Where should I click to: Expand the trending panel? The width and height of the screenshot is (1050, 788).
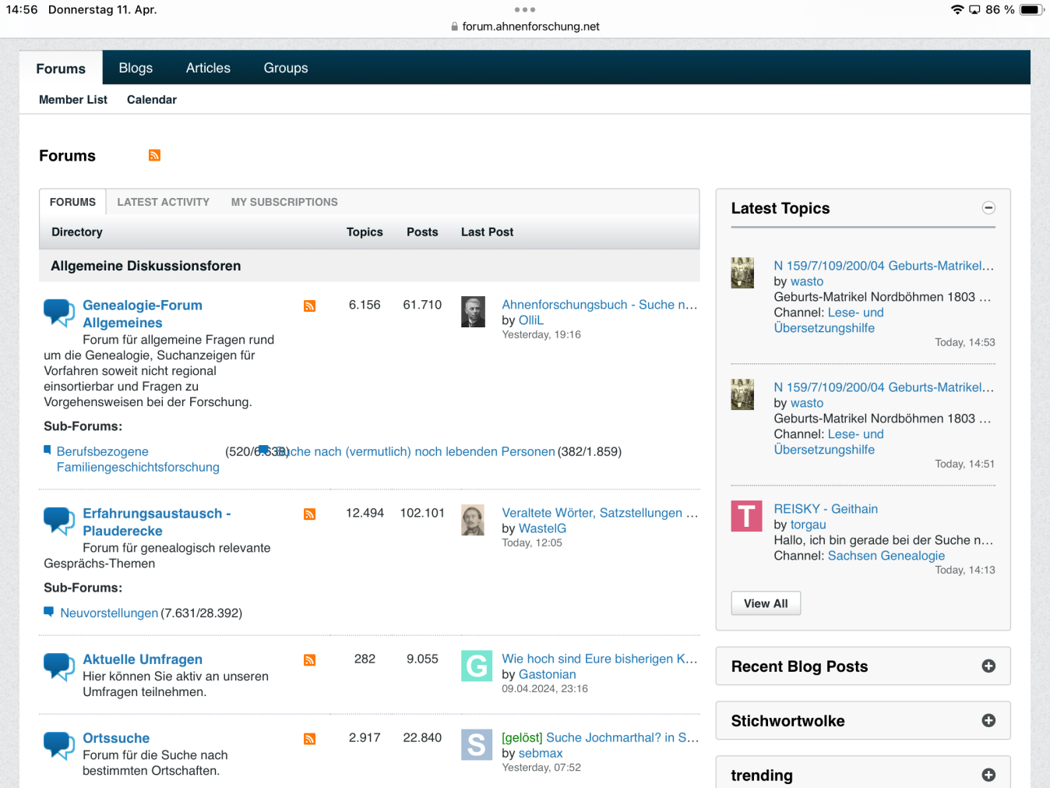[x=988, y=775]
